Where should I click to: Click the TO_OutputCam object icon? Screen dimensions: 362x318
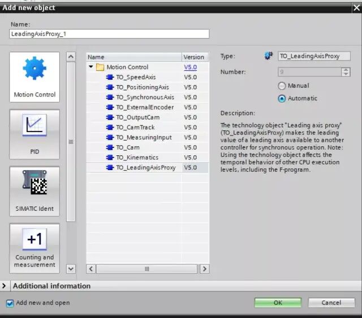pos(110,117)
